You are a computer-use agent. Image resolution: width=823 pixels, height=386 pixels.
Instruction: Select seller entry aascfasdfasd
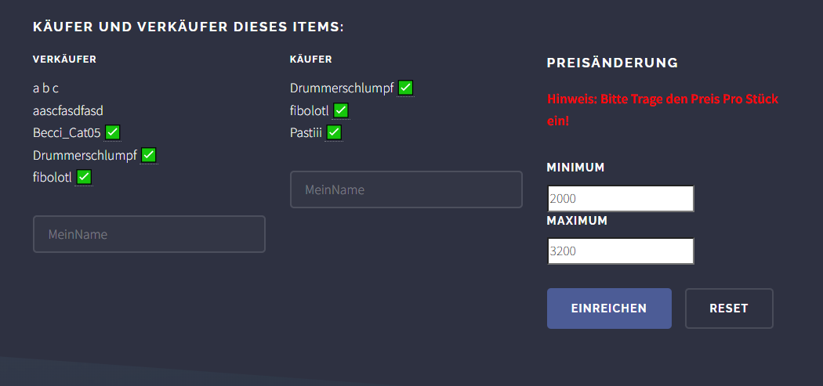click(68, 111)
